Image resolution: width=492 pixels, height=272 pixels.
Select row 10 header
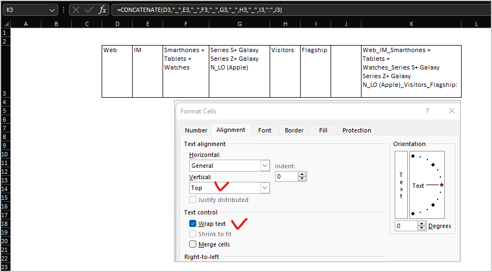[5, 154]
